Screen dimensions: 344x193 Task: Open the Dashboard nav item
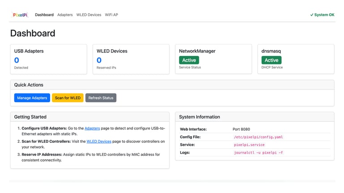(x=44, y=15)
